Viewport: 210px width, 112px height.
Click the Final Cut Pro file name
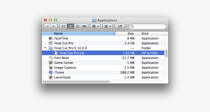click(64, 43)
